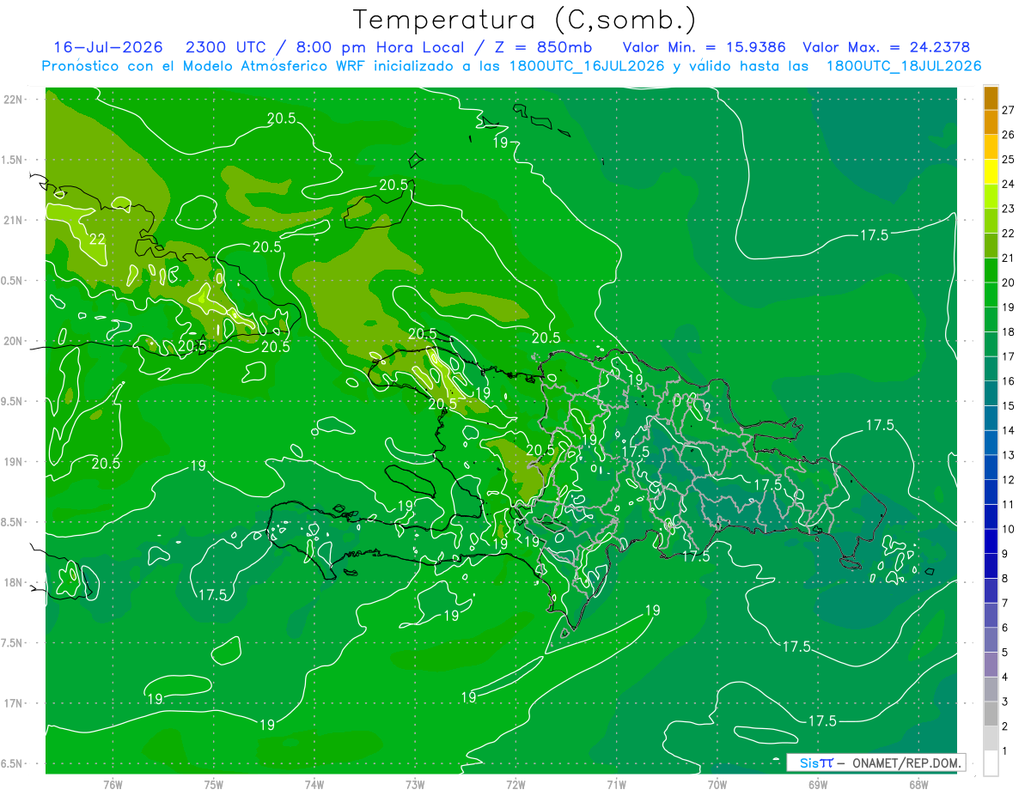Click the "68W" longitude axis label

(x=918, y=785)
